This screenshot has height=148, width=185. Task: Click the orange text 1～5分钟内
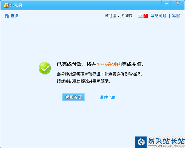109,65
